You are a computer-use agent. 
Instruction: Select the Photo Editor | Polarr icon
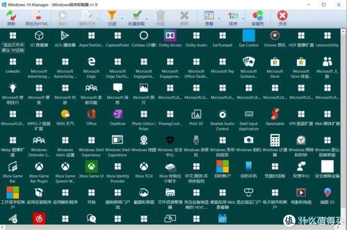[144, 114]
